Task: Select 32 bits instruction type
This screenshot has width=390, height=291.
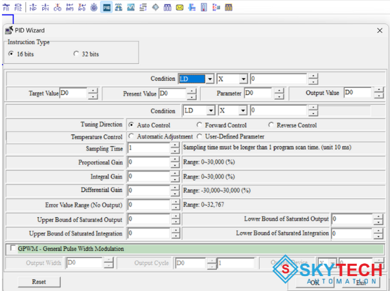Action: pos(76,54)
